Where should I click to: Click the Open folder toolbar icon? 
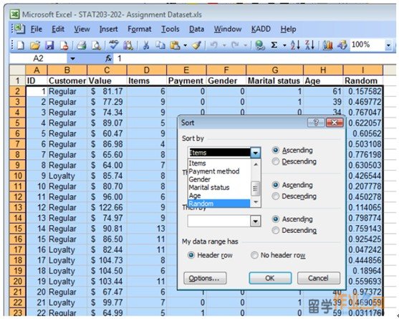coord(35,45)
